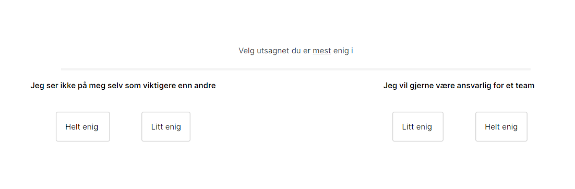
Task: Click the statement "Jeg vil gjerne være ansvarlig for et team"
Action: 459,86
